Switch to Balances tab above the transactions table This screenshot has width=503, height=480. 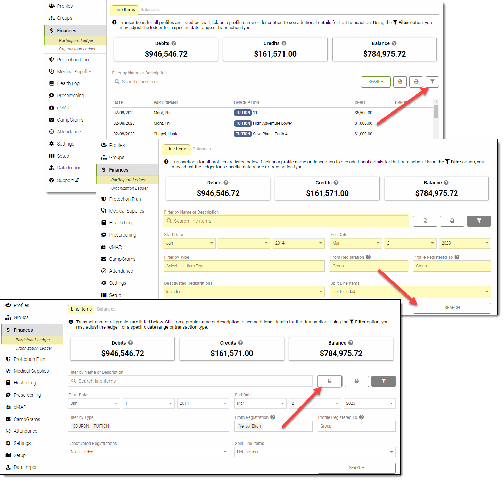click(x=149, y=10)
